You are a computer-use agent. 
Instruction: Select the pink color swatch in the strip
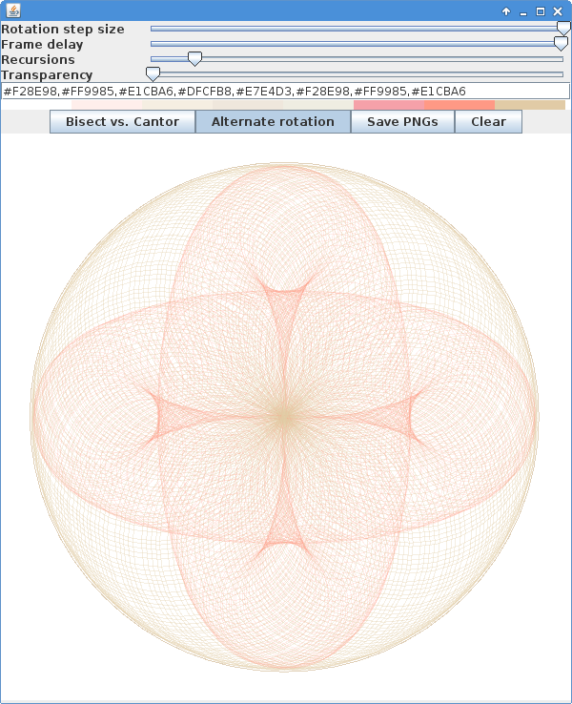click(388, 105)
